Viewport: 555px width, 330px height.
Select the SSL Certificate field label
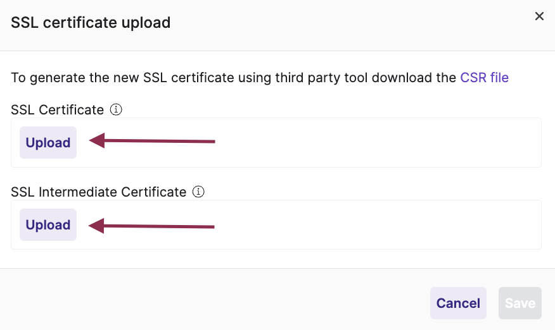(58, 110)
